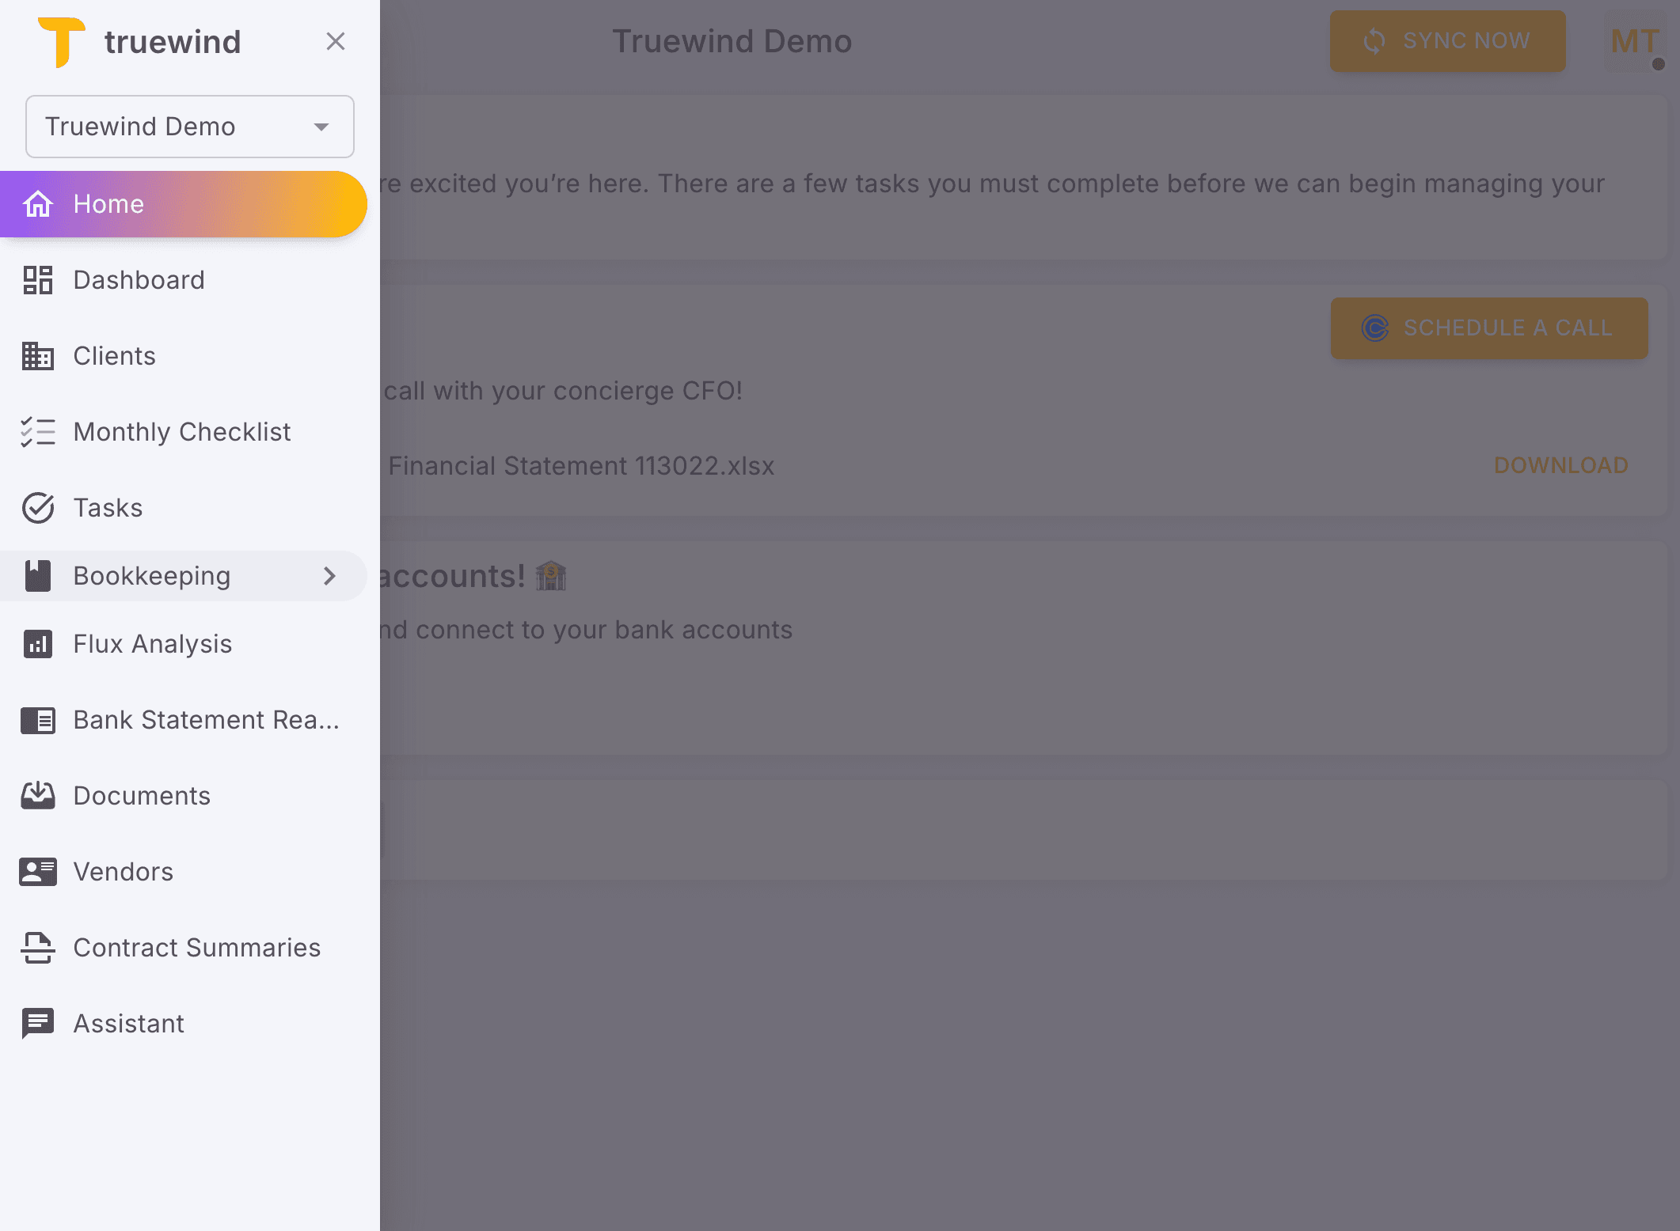Select Home in the navigation menu

108,203
